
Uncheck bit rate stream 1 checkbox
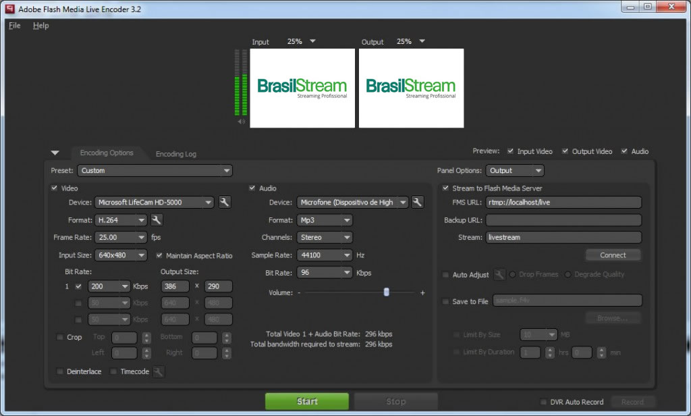click(x=78, y=286)
